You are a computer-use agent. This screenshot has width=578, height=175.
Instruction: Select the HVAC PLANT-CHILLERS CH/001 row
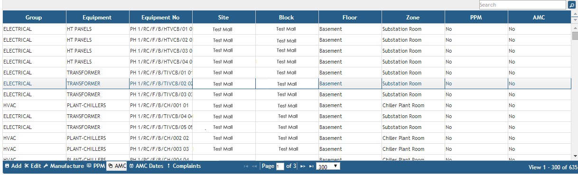(287, 105)
